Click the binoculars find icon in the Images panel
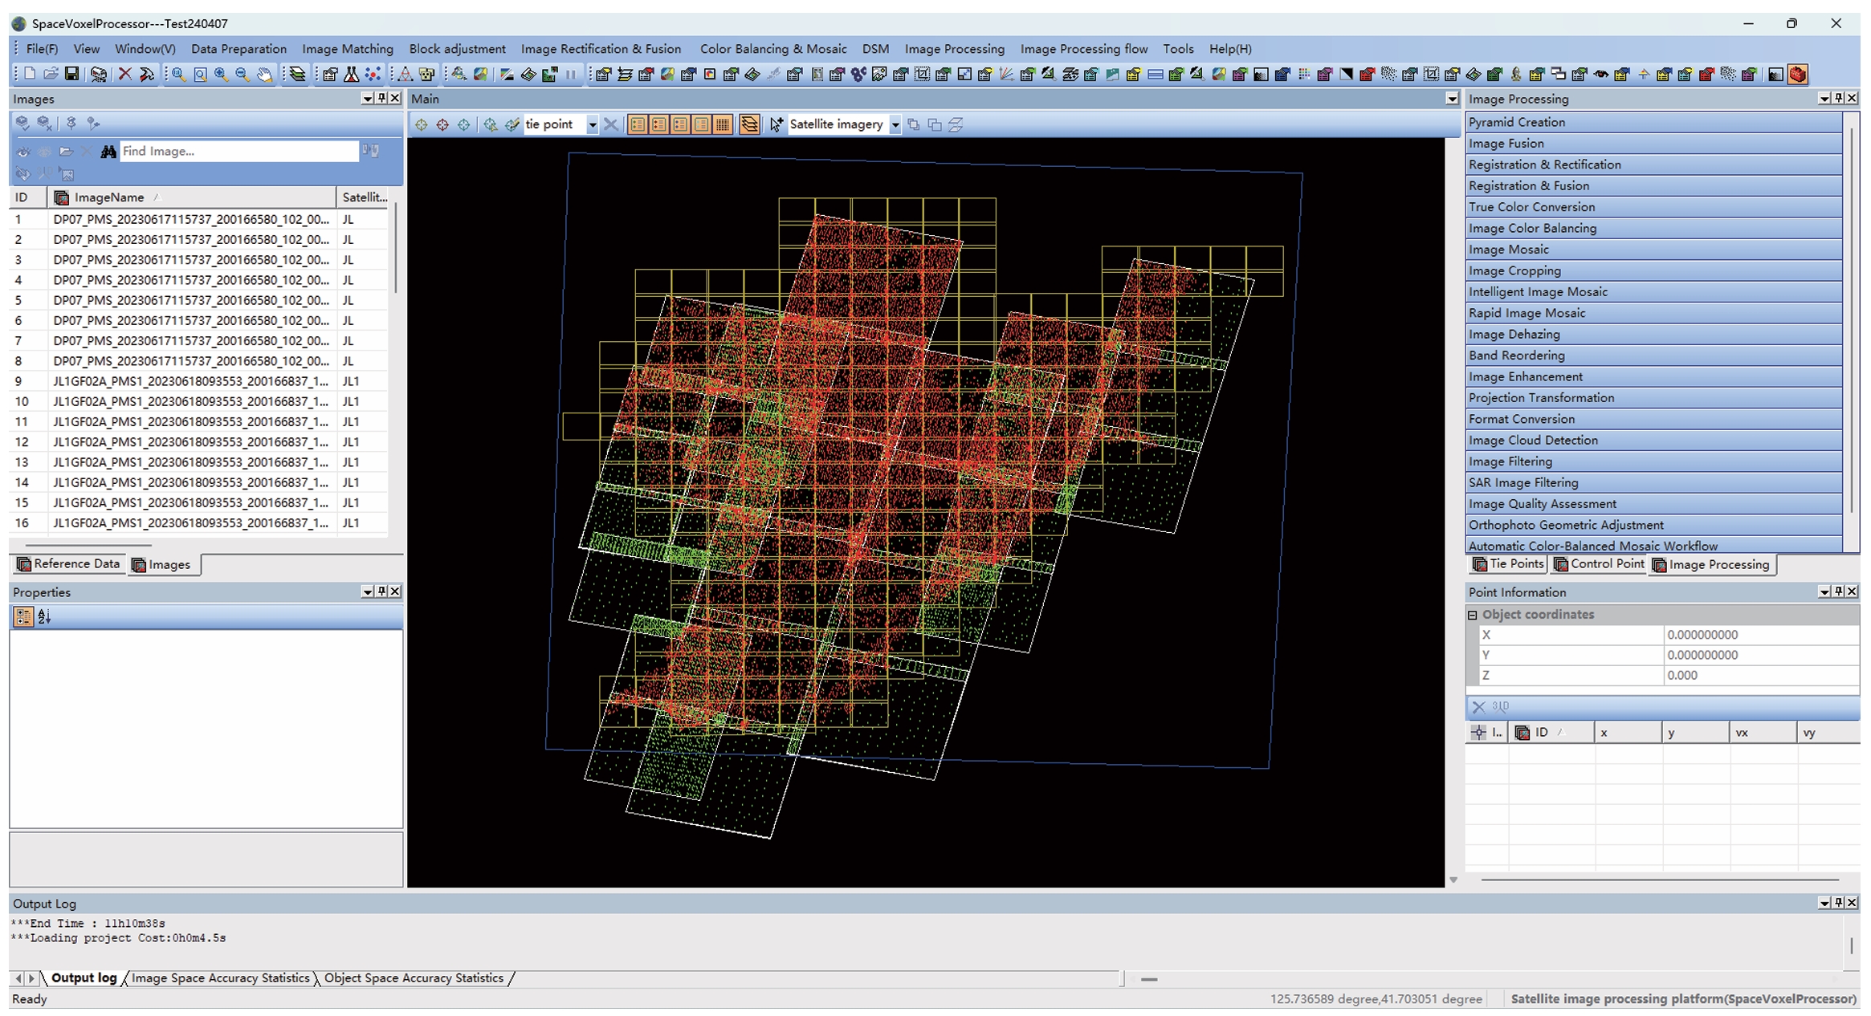 pyautogui.click(x=108, y=151)
